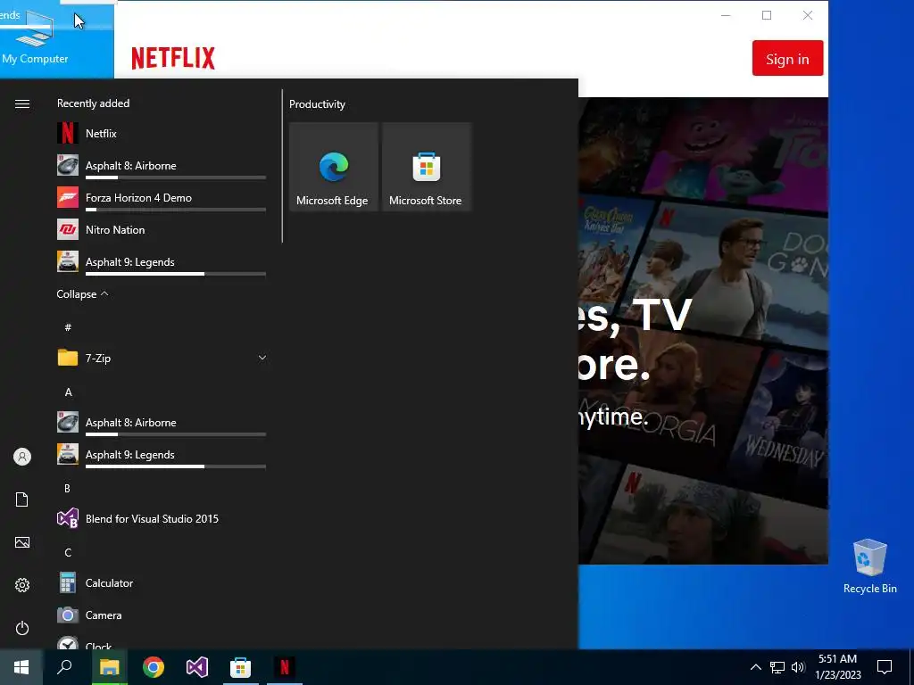Open Microsoft Edge tile
Image resolution: width=914 pixels, height=685 pixels.
(333, 167)
